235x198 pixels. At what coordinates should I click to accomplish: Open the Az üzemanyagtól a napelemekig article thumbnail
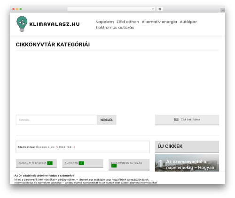[187, 163]
